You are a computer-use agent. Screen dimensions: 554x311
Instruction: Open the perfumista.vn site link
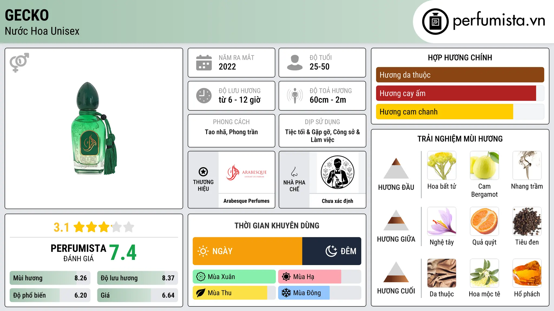[499, 21]
